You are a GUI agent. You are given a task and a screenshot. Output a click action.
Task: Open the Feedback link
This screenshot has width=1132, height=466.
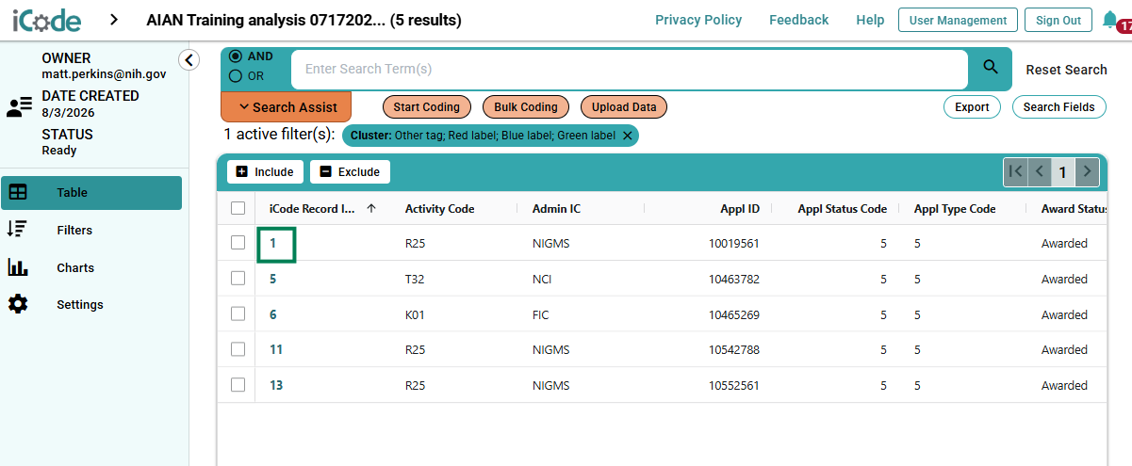tap(799, 20)
